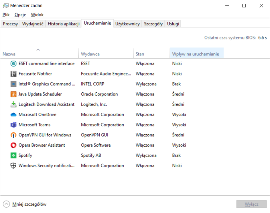Select the Spotify entry name
This screenshot has width=270, height=213.
click(x=25, y=156)
